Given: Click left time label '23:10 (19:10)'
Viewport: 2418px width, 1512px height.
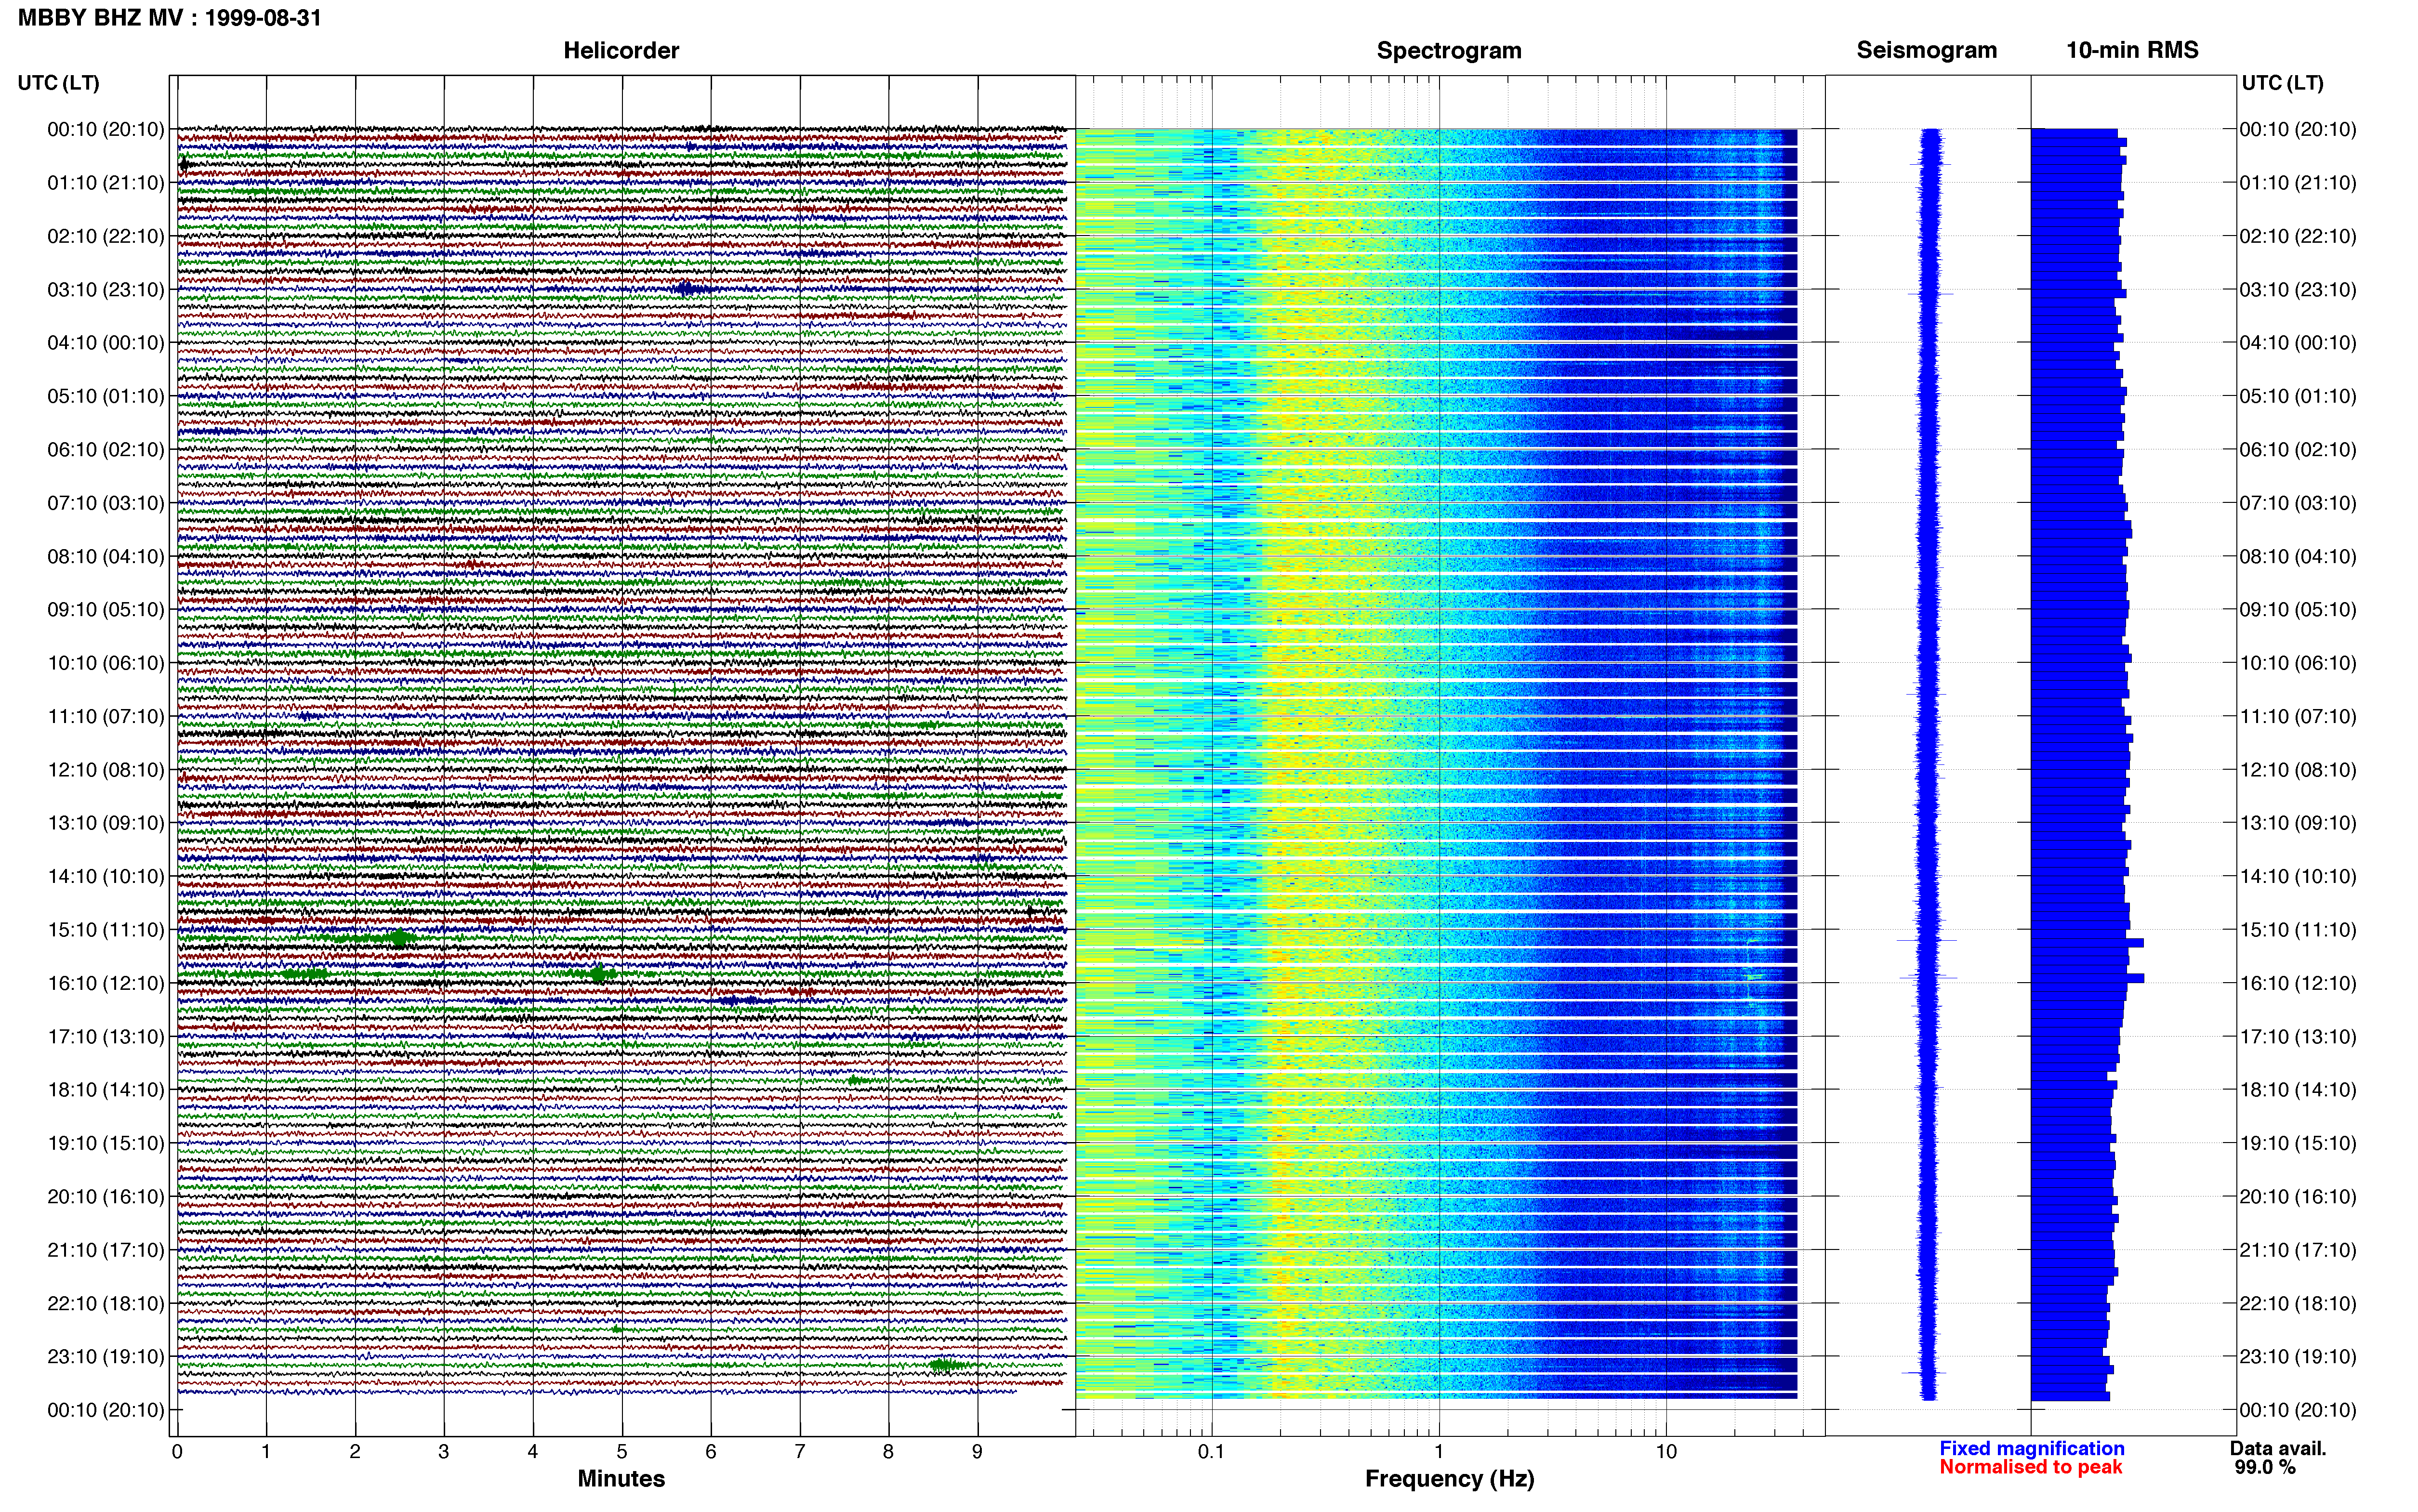Looking at the screenshot, I should (x=106, y=1357).
